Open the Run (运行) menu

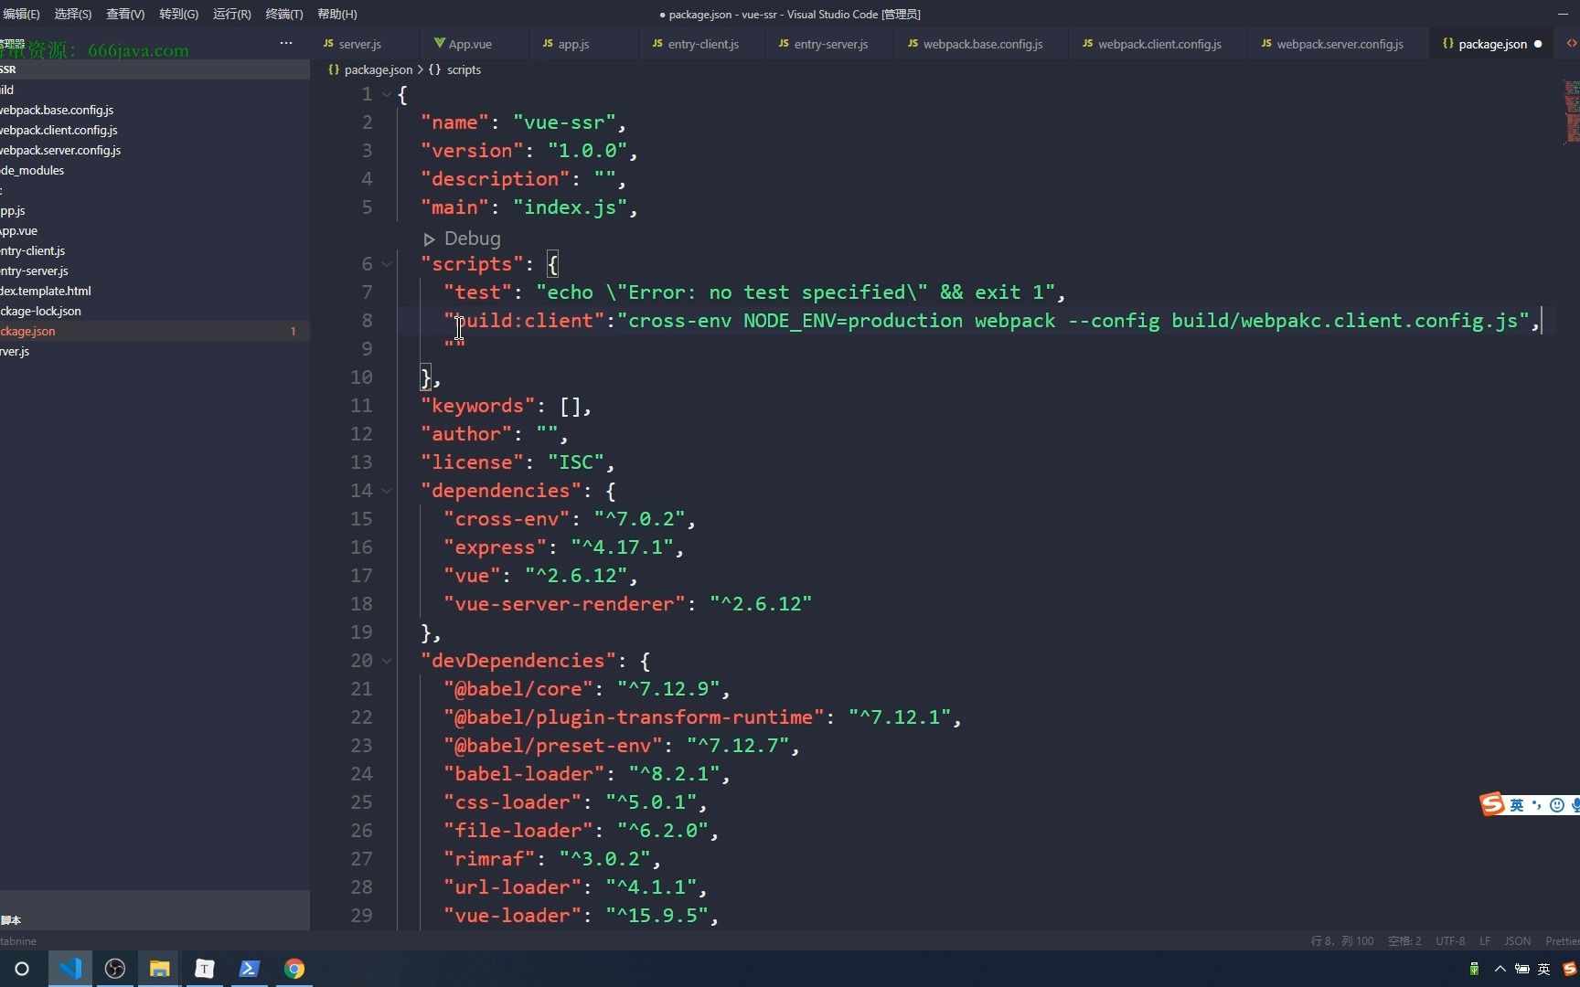(x=231, y=14)
